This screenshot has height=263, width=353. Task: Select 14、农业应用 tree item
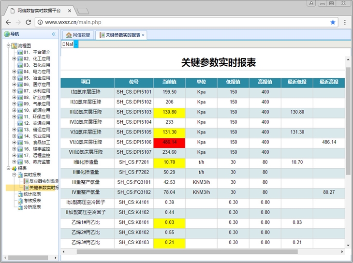click(x=37, y=136)
